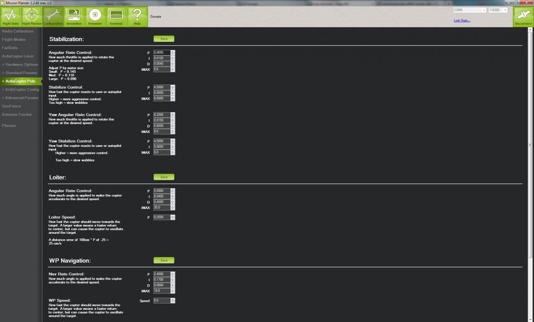This screenshot has width=534, height=322.
Task: Open the 115200 baud rate dropdown
Action: [498, 10]
